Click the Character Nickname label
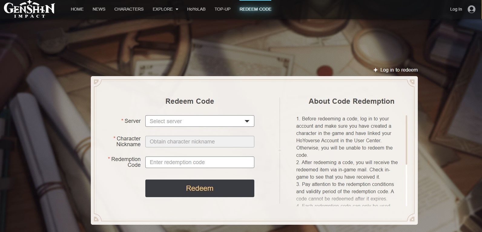Viewport: 482px width, 232px height. click(x=128, y=141)
